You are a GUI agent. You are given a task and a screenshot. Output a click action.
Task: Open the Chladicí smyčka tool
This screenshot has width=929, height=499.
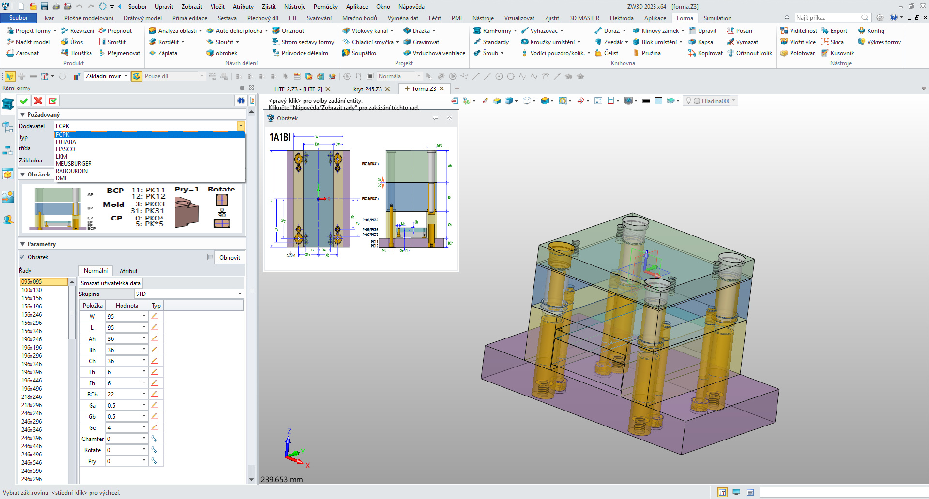pos(372,42)
